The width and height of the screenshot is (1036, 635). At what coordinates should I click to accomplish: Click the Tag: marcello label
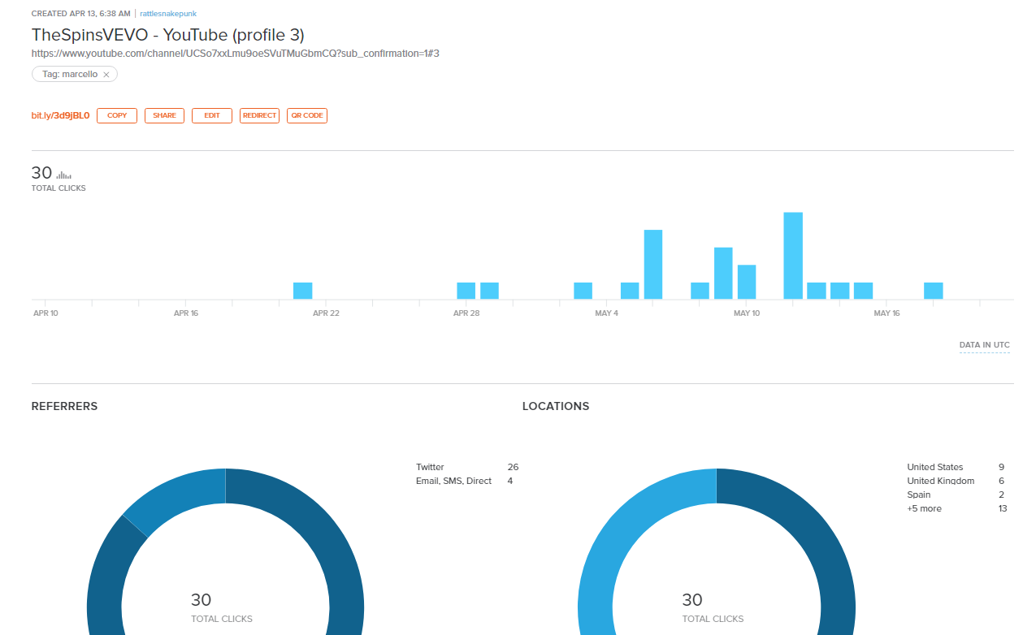(x=70, y=75)
